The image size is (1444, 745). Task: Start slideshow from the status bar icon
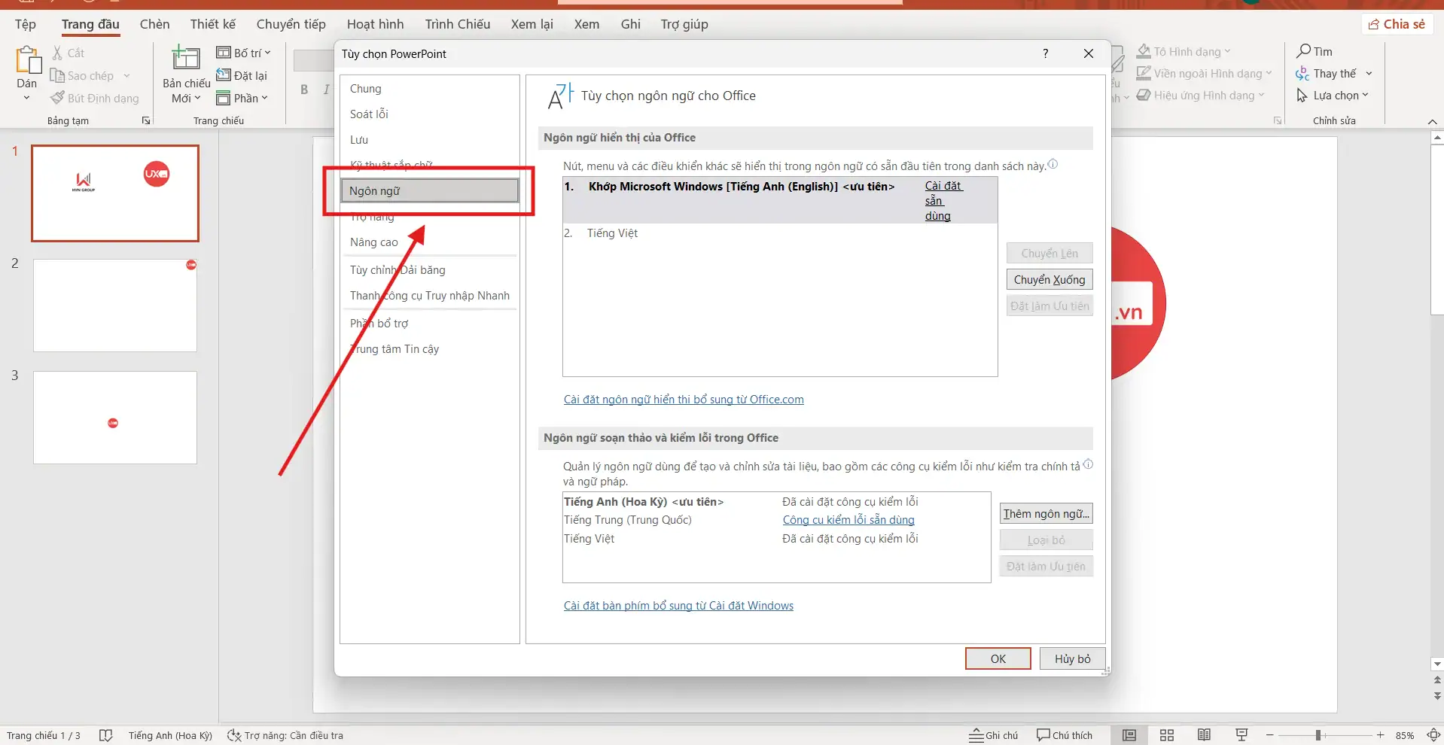coord(1241,735)
